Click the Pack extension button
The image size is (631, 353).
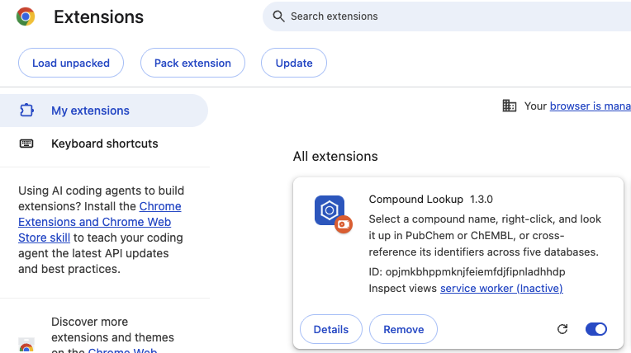point(192,63)
